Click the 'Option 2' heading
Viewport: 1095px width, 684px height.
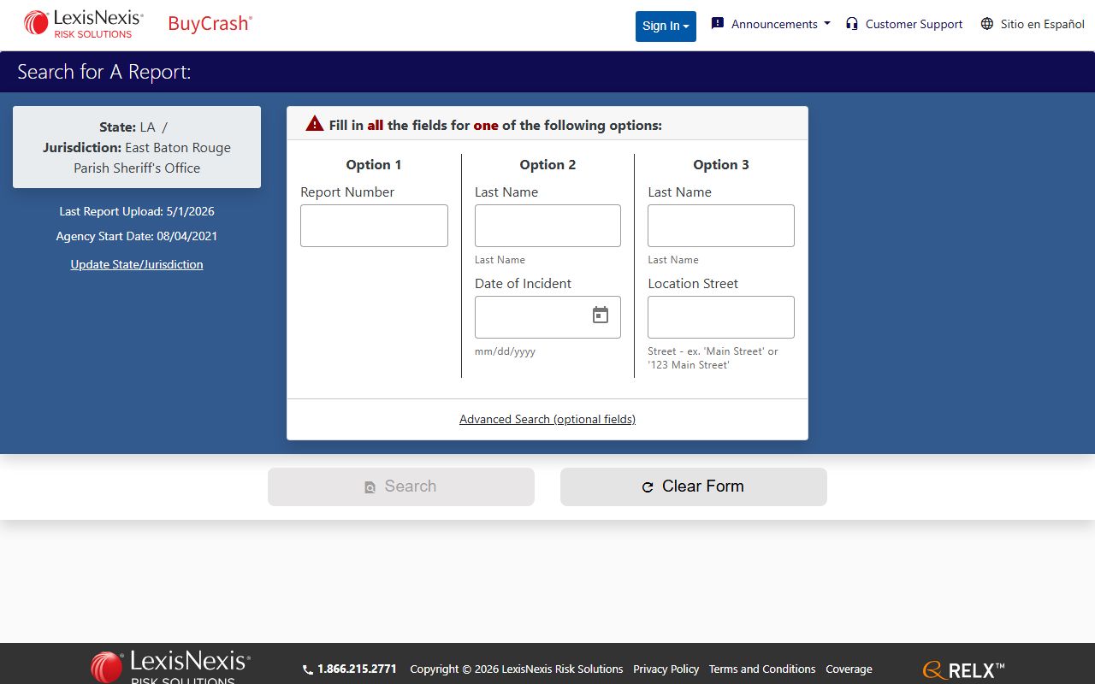pos(547,165)
